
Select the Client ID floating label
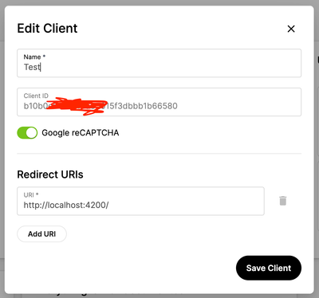point(36,96)
